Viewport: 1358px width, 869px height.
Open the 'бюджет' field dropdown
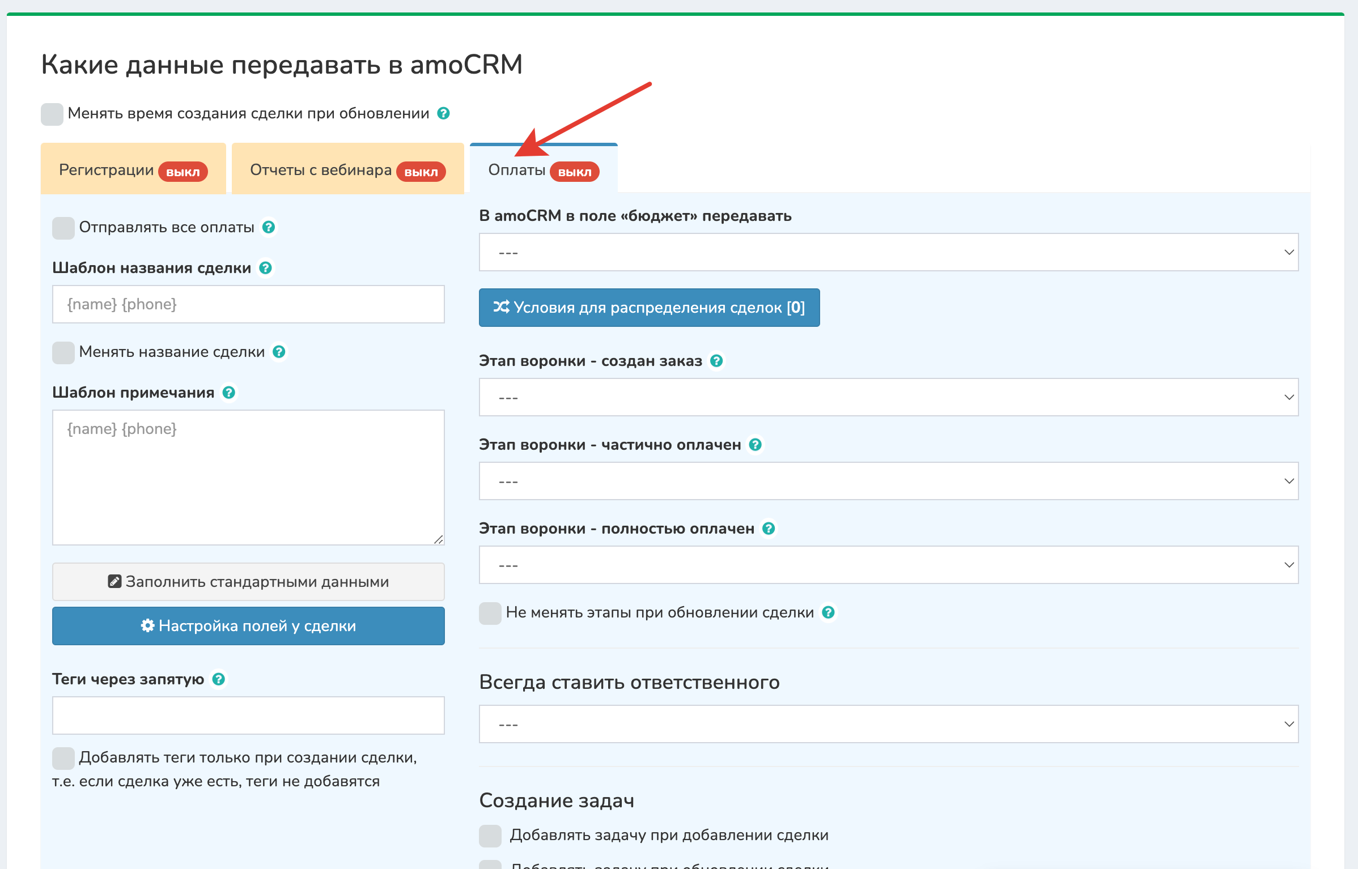[x=888, y=252]
